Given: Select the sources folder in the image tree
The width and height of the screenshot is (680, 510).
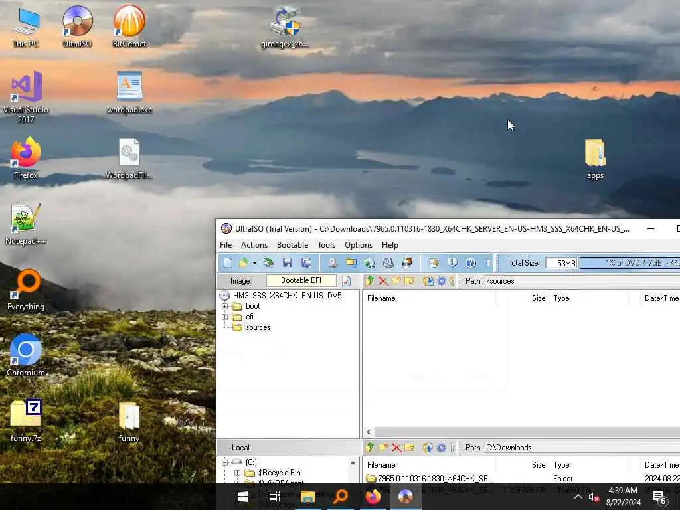Looking at the screenshot, I should [x=258, y=327].
